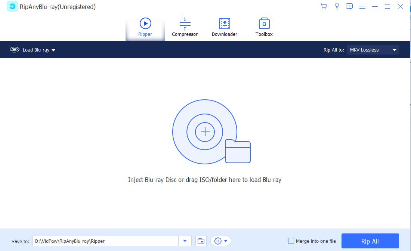Image resolution: width=411 pixels, height=251 pixels.
Task: Open the output folder icon
Action: [x=201, y=241]
